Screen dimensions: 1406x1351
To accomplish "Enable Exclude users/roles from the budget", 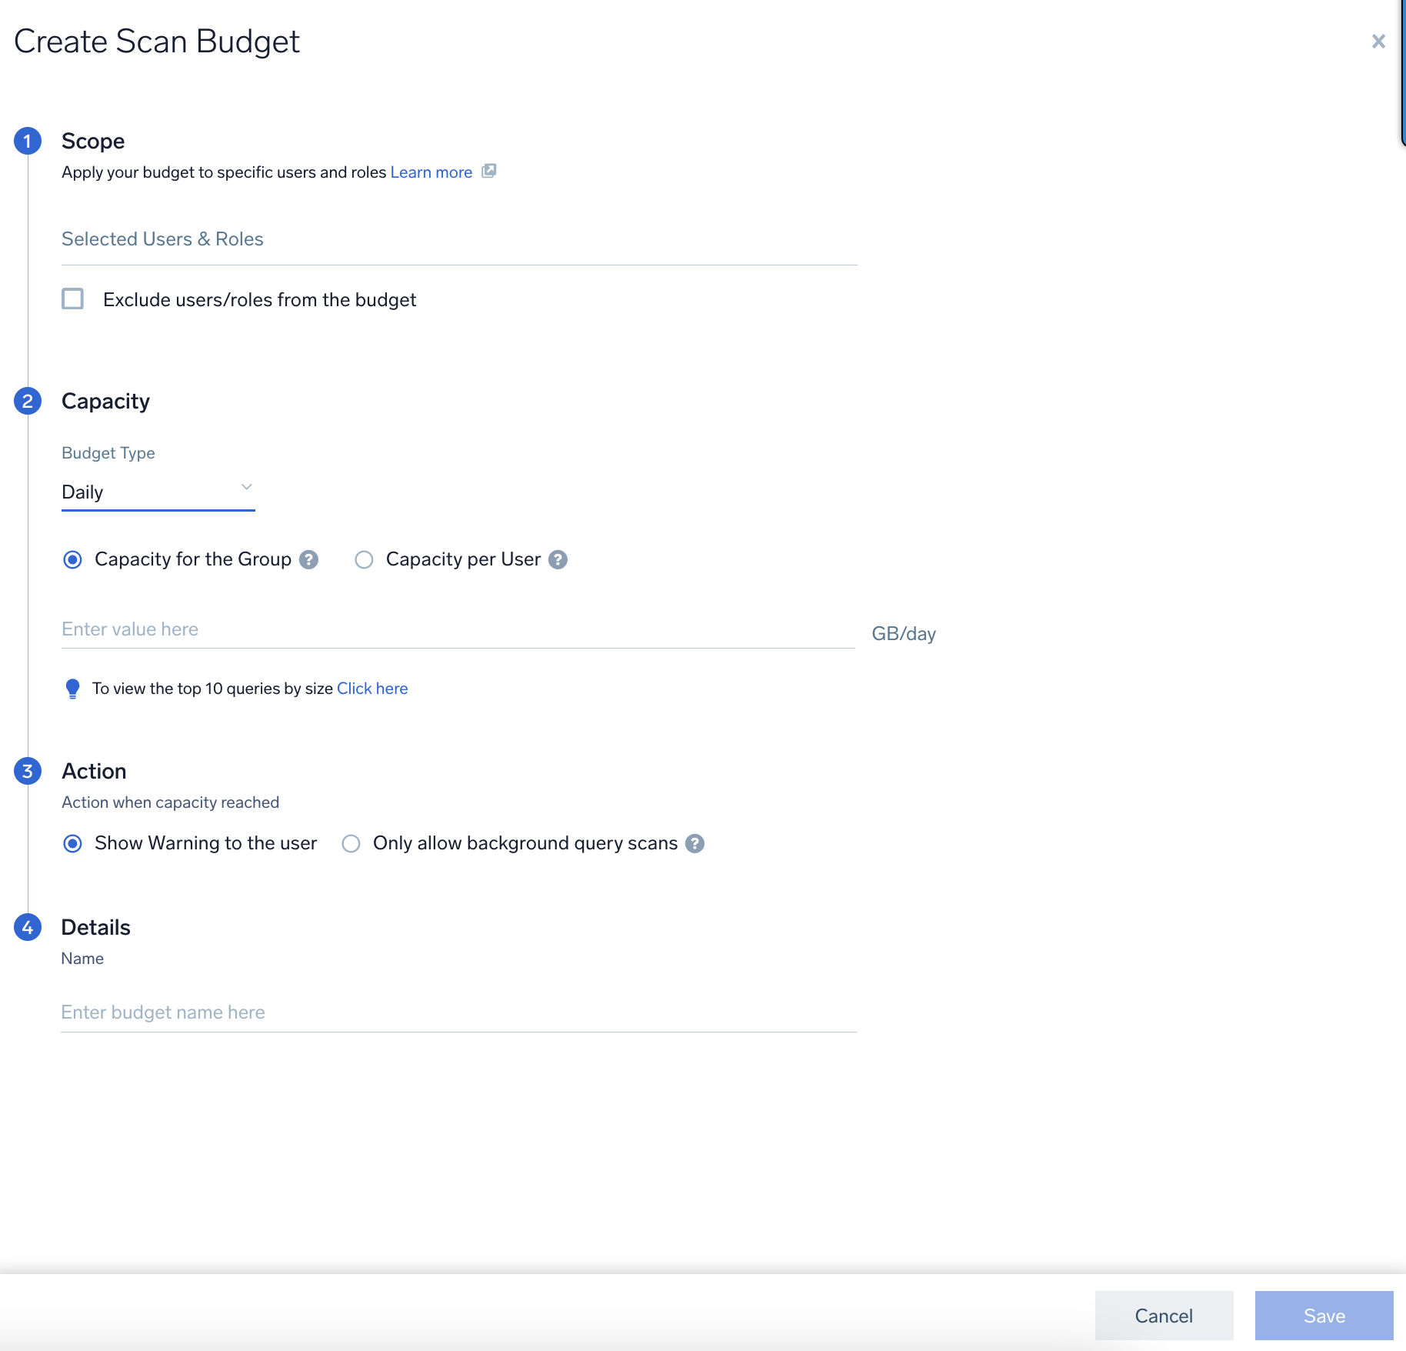I will [73, 299].
